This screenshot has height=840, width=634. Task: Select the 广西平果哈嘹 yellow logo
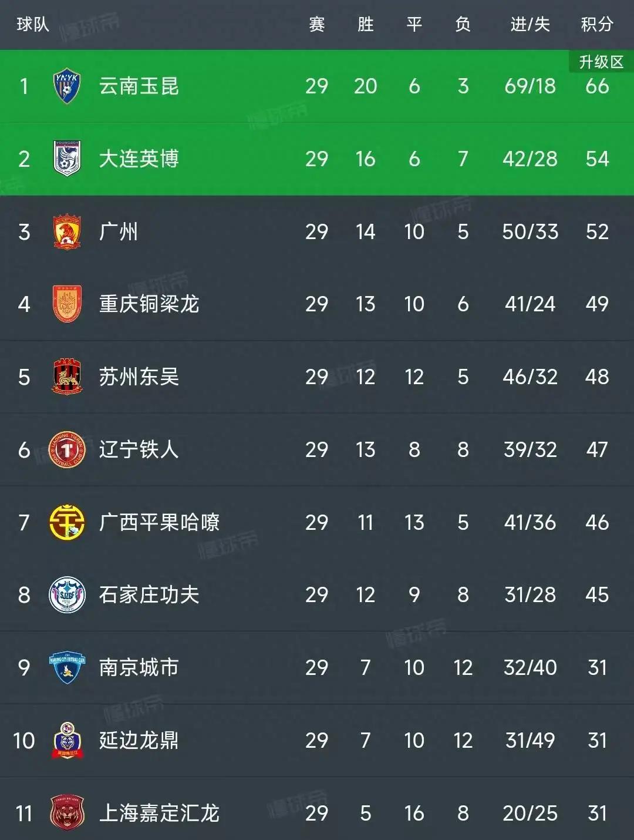tap(66, 522)
